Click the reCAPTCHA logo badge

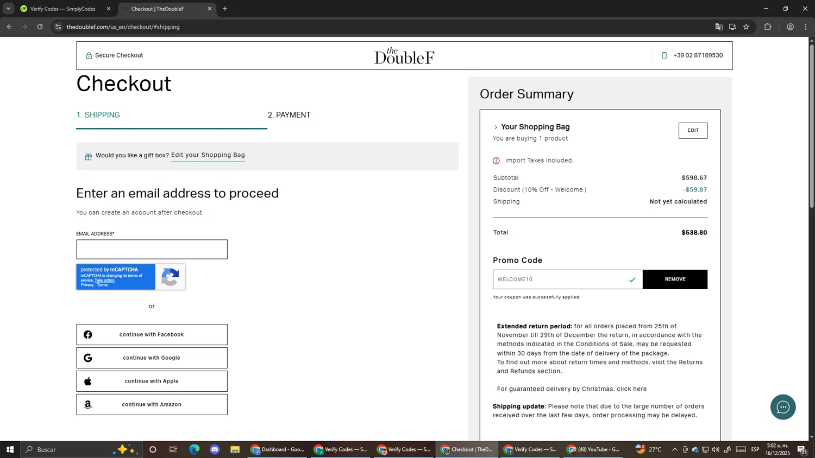coord(170,277)
